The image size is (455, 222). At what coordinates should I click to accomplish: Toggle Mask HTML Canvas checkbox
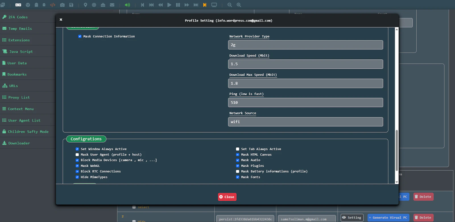click(x=237, y=155)
